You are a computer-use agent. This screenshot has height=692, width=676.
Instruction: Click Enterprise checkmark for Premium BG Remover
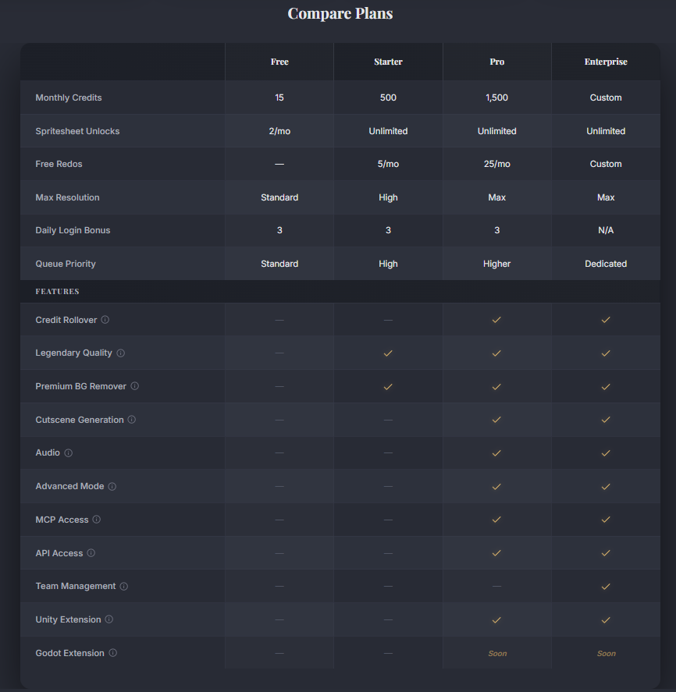pyautogui.click(x=606, y=387)
